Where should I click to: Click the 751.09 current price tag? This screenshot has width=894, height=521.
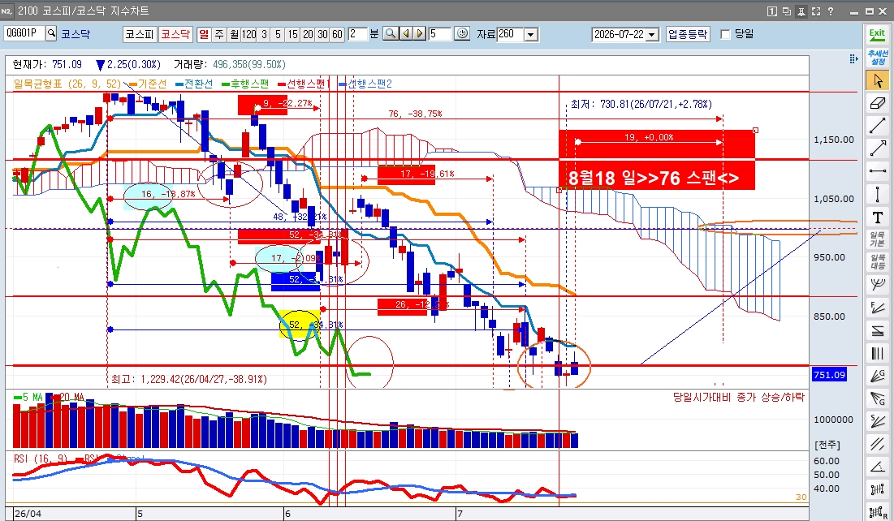(x=829, y=374)
